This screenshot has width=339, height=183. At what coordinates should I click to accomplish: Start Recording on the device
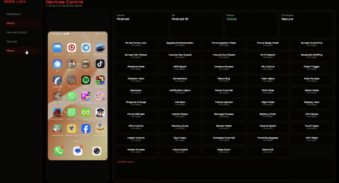coord(224,79)
